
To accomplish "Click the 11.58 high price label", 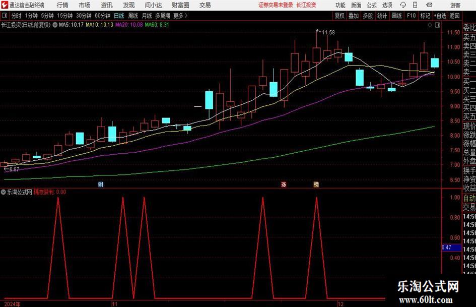I will coord(328,33).
